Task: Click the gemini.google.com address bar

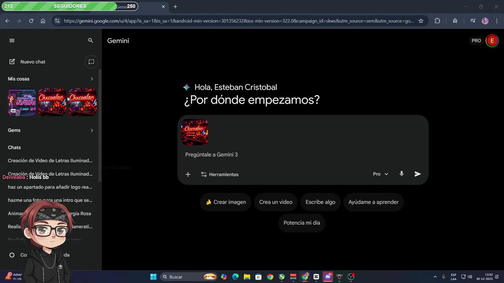Action: tap(239, 21)
